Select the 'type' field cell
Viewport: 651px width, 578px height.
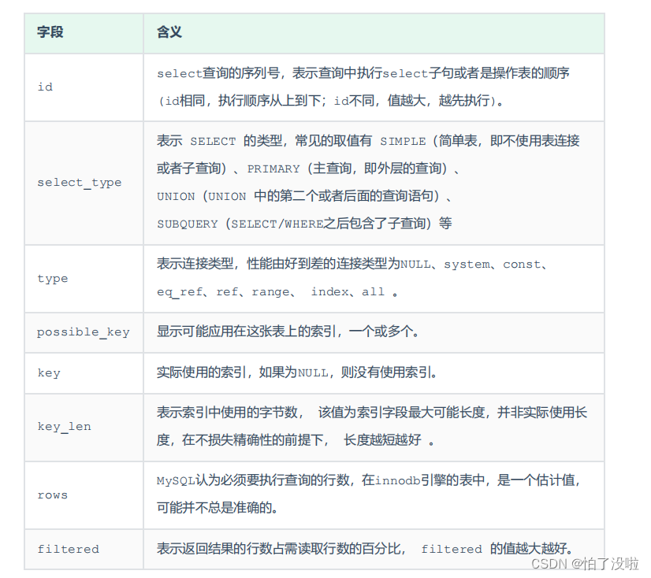(x=84, y=279)
